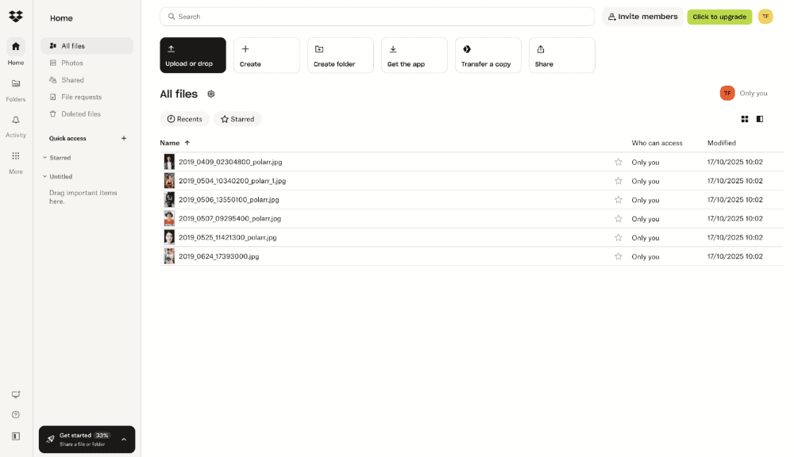
Task: Open the More apps grid icon
Action: pos(16,156)
